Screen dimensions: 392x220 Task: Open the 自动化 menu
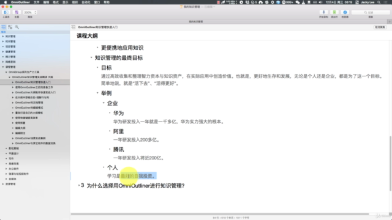86,2
